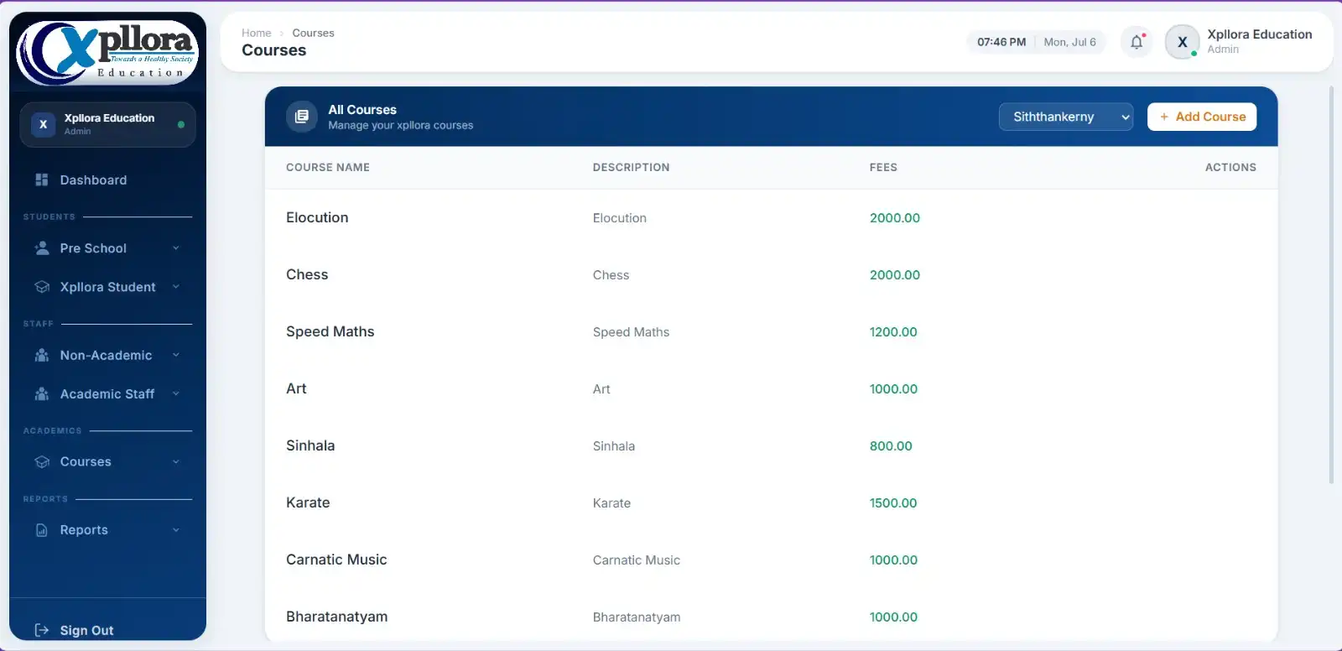Click the sidebar X avatar badge

point(44,124)
